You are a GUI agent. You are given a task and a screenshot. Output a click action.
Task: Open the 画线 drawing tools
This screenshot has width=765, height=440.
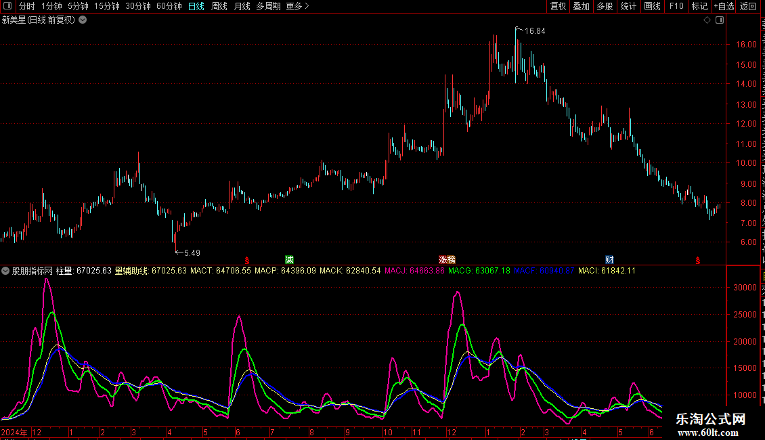653,6
